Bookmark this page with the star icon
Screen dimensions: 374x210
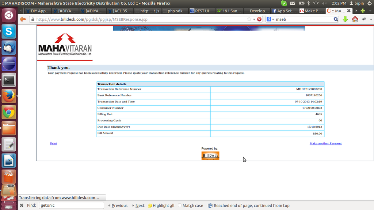[249, 19]
